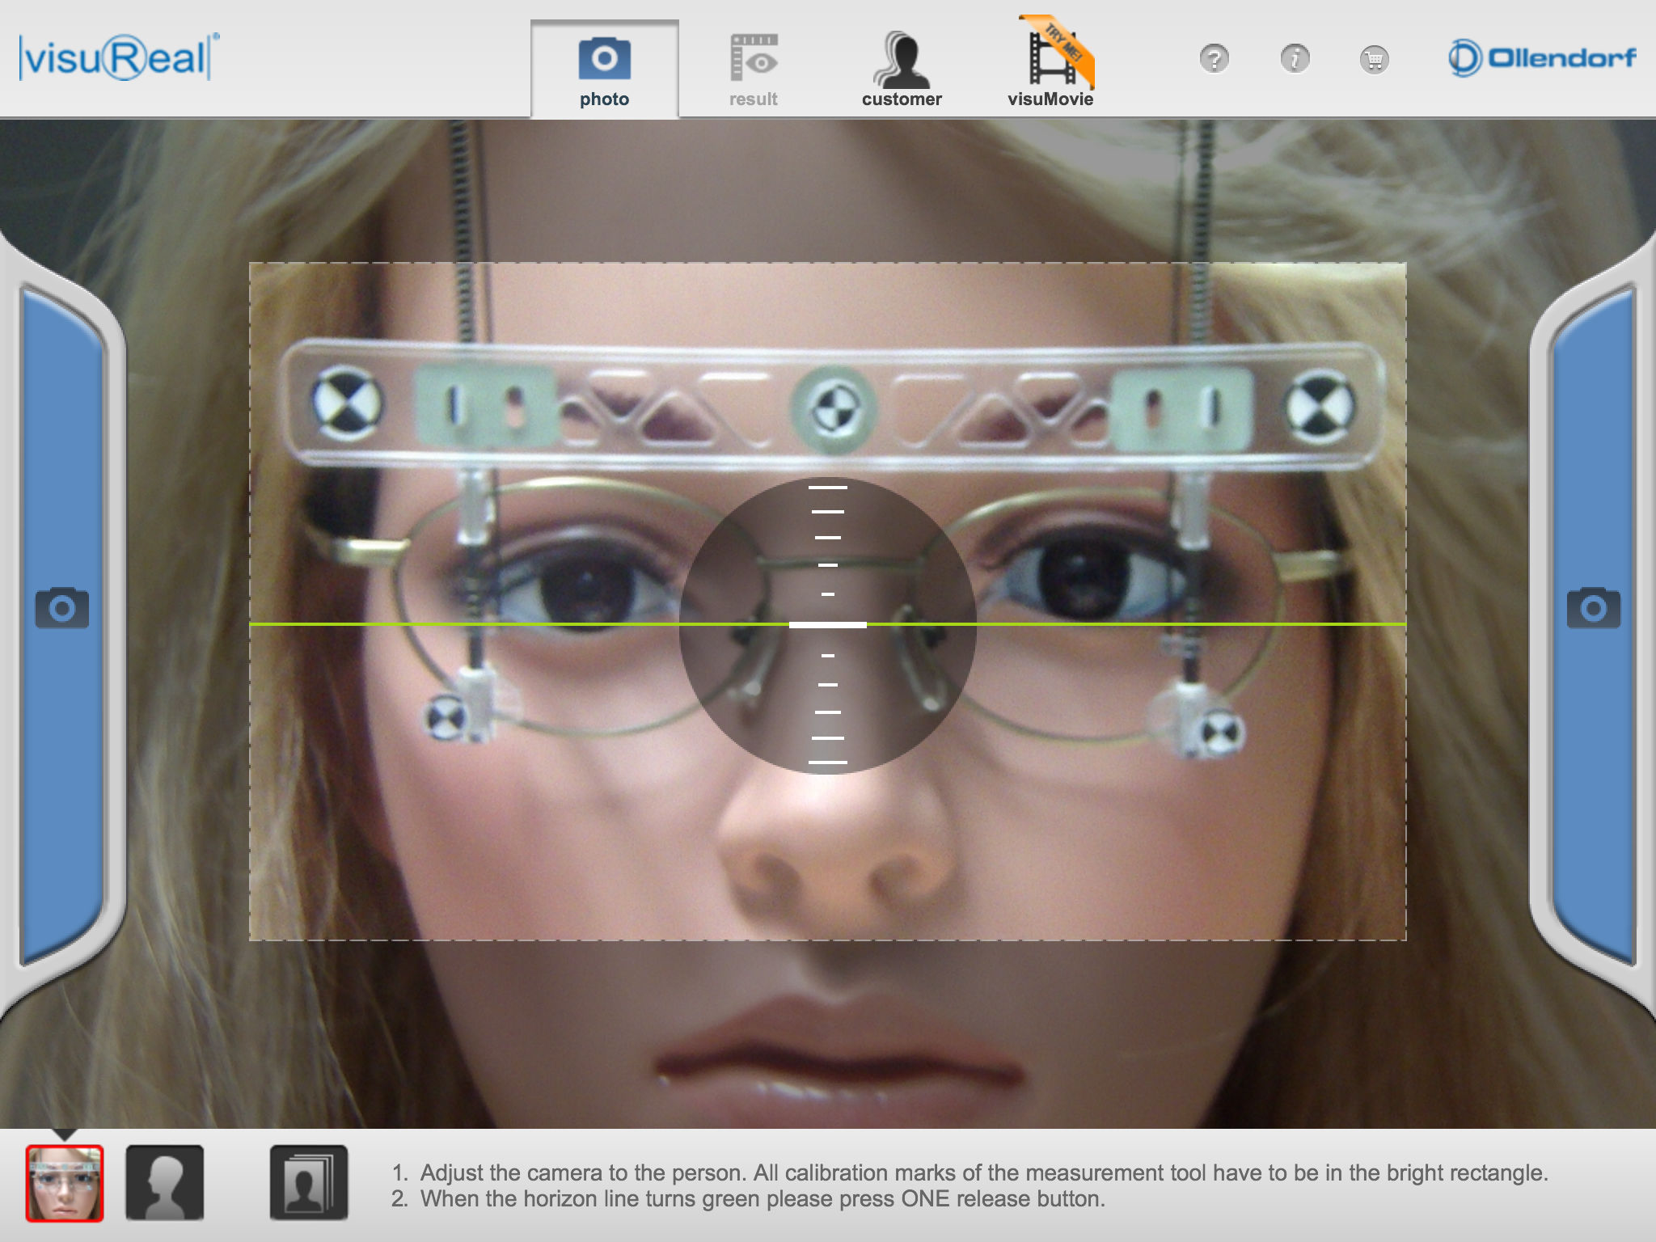
Task: Open the photo gallery stack icon
Action: [x=309, y=1183]
